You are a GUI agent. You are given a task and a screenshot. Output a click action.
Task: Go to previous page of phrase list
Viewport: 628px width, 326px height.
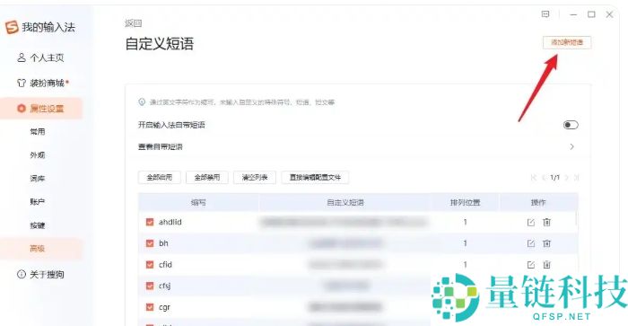[544, 177]
